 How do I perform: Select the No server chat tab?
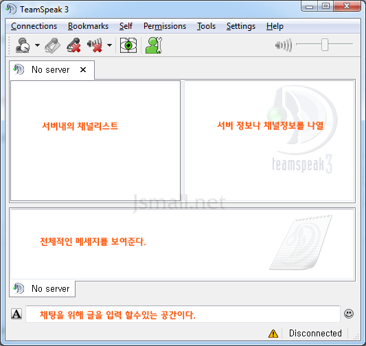pos(43,289)
